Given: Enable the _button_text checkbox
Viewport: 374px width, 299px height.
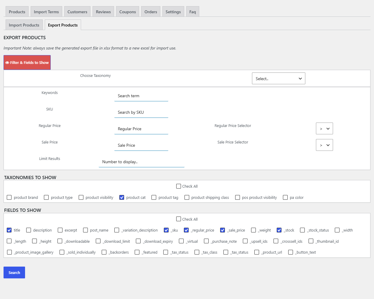Looking at the screenshot, I should [291, 252].
